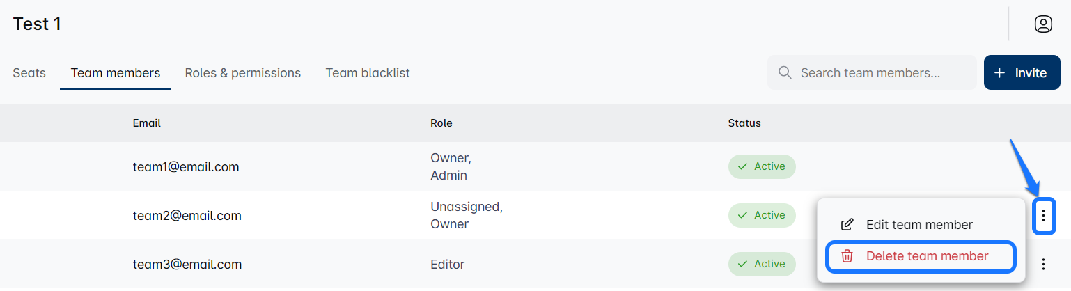Click the Email column header
1071x291 pixels.
pyautogui.click(x=147, y=123)
